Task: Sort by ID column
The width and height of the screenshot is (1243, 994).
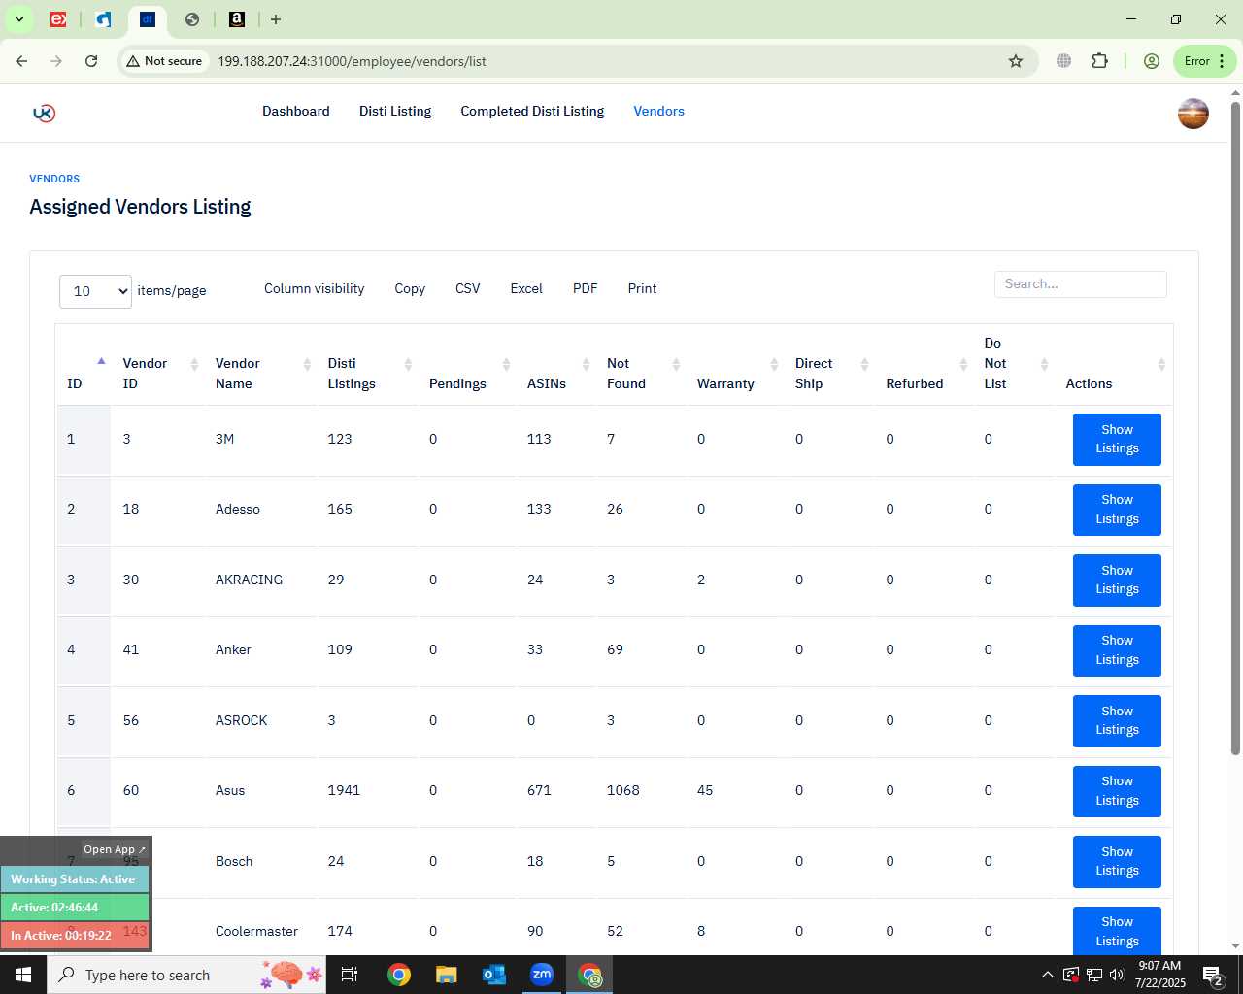Action: tap(83, 364)
